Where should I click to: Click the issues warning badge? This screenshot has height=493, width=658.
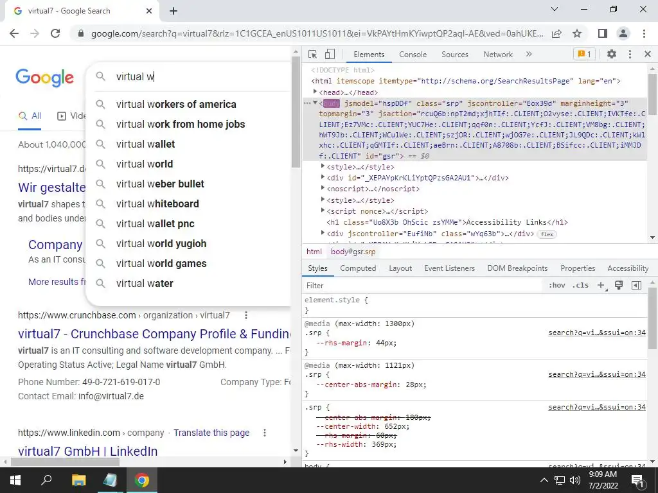(584, 54)
